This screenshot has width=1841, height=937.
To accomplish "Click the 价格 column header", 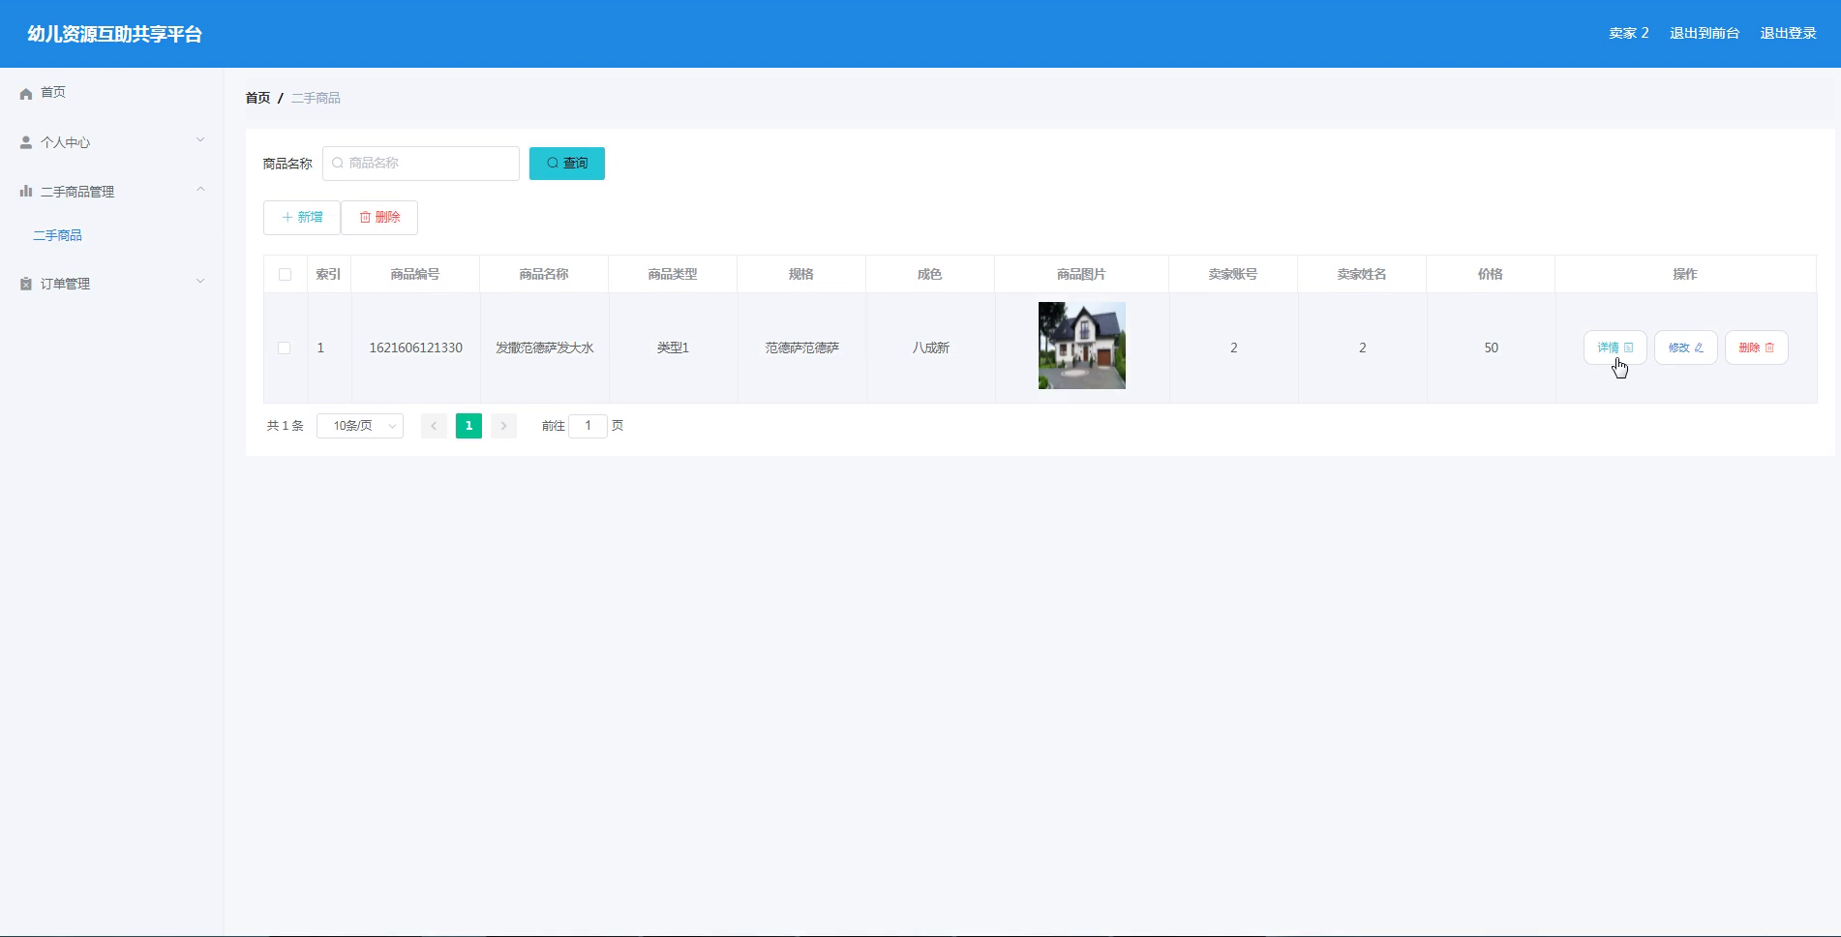I will 1491,275.
